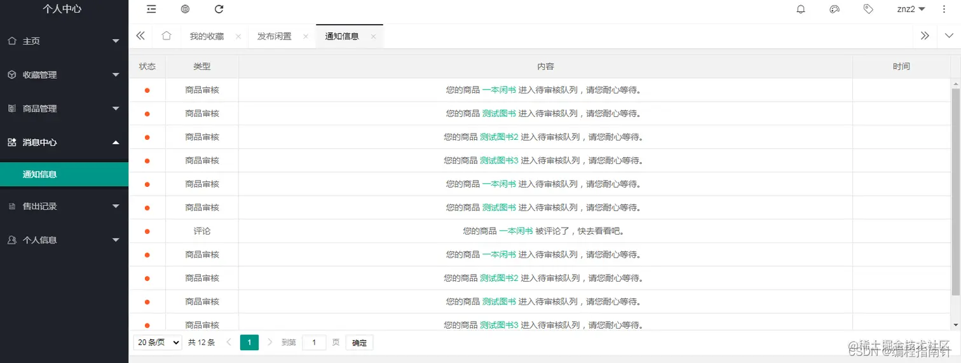961x363 pixels.
Task: Open the 20 条/页 page size dropdown
Action: point(158,343)
